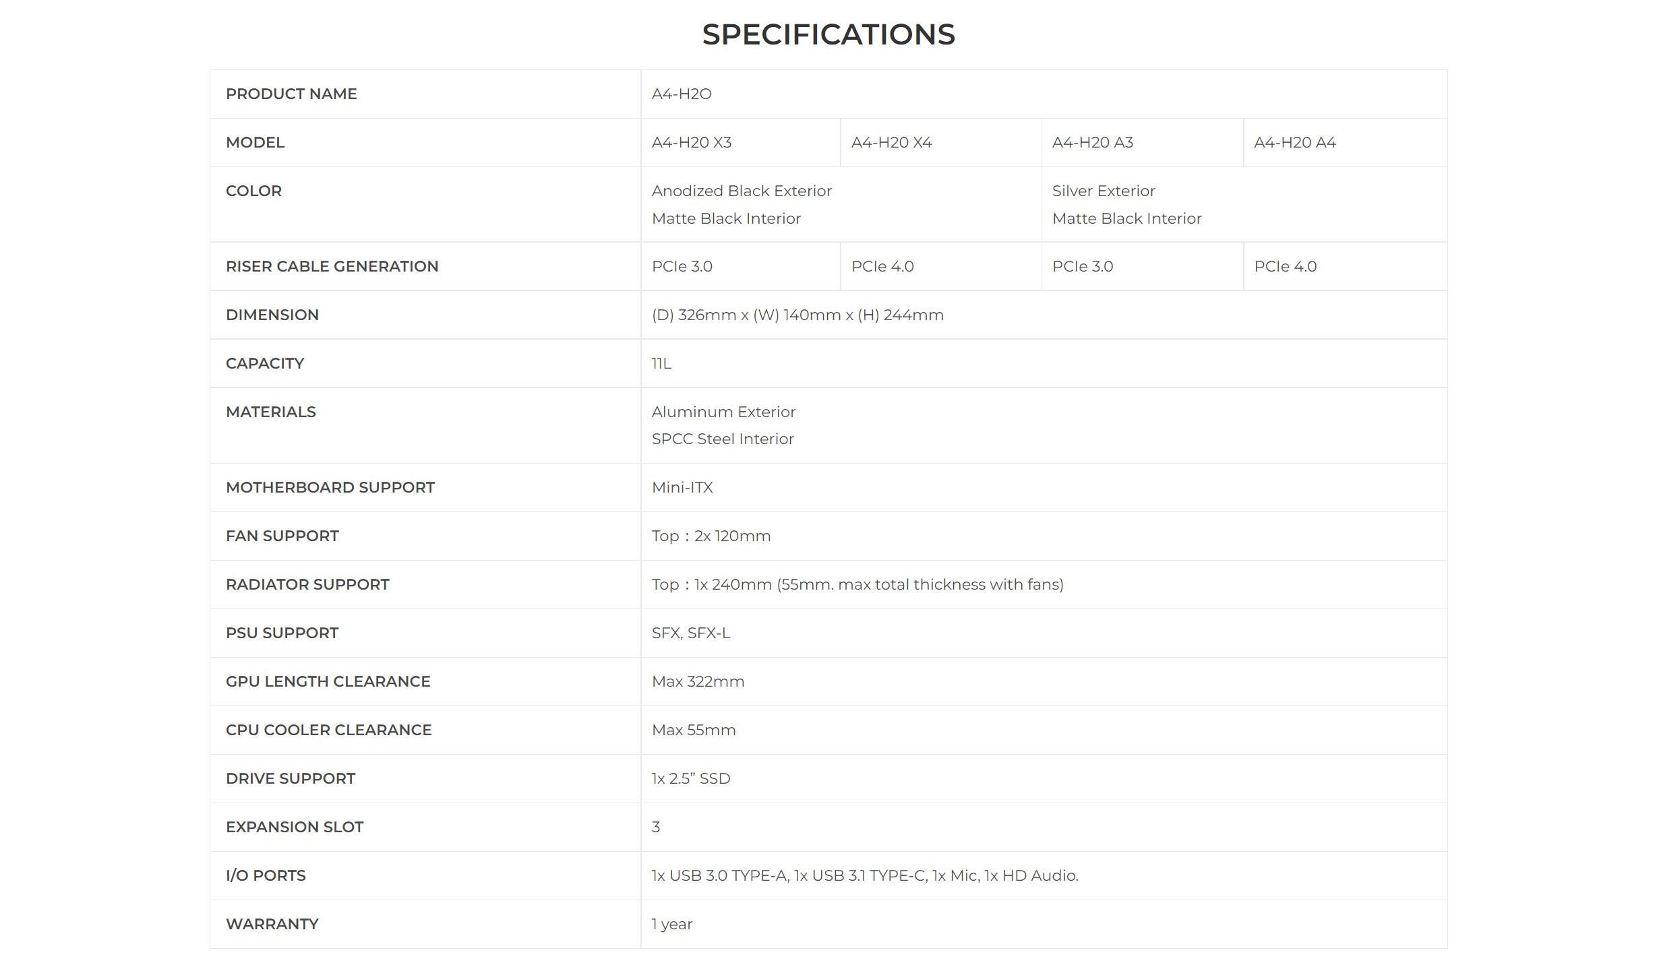Click the Max 55mm cooler clearance value
The image size is (1659, 967).
tap(694, 730)
